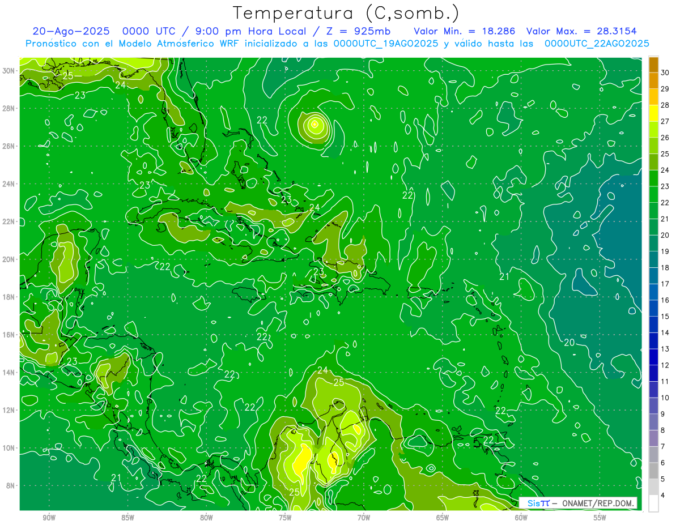Click purple legend swatch between 8 and 9
This screenshot has height=525, width=680.
tap(653, 422)
